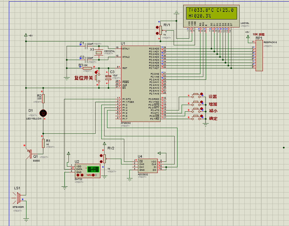Select the RV1 potentiometer body
Viewport: 289px width, 226px height.
tap(161, 30)
